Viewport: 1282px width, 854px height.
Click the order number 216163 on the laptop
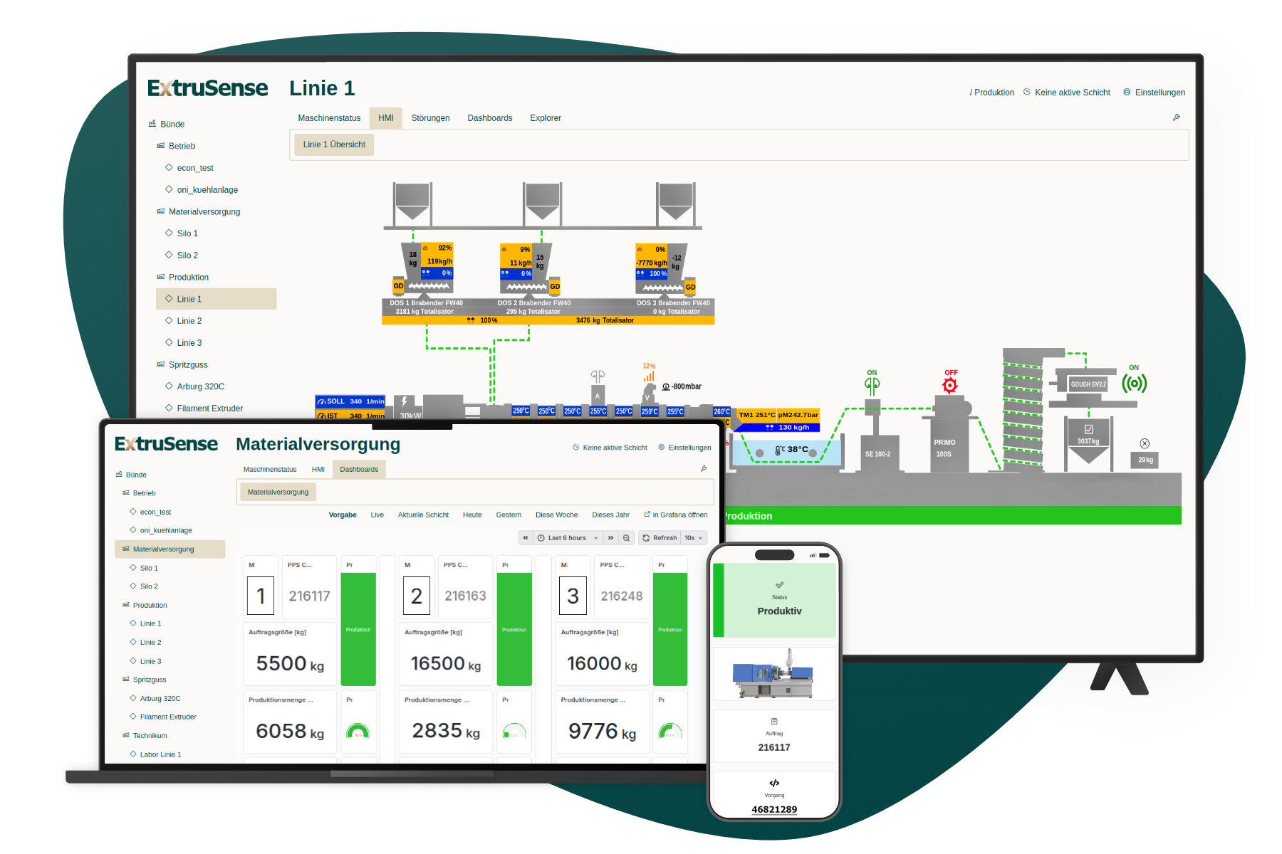(x=465, y=596)
